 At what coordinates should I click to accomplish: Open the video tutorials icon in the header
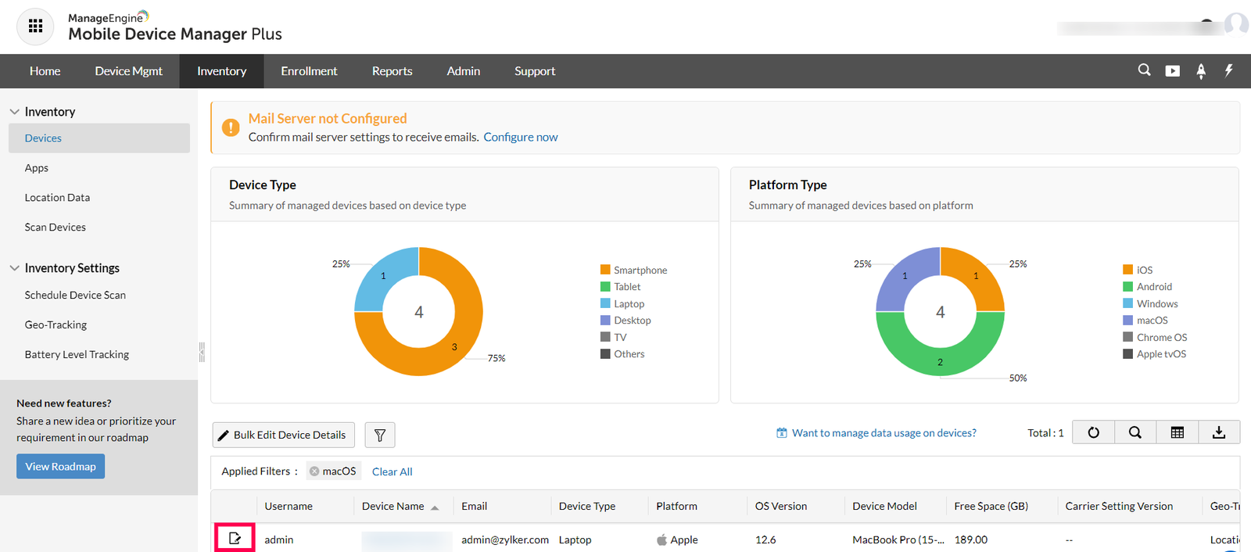coord(1172,71)
